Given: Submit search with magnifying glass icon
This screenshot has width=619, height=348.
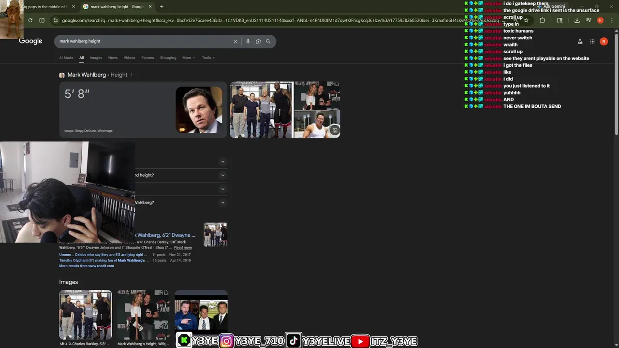Looking at the screenshot, I should pyautogui.click(x=268, y=42).
